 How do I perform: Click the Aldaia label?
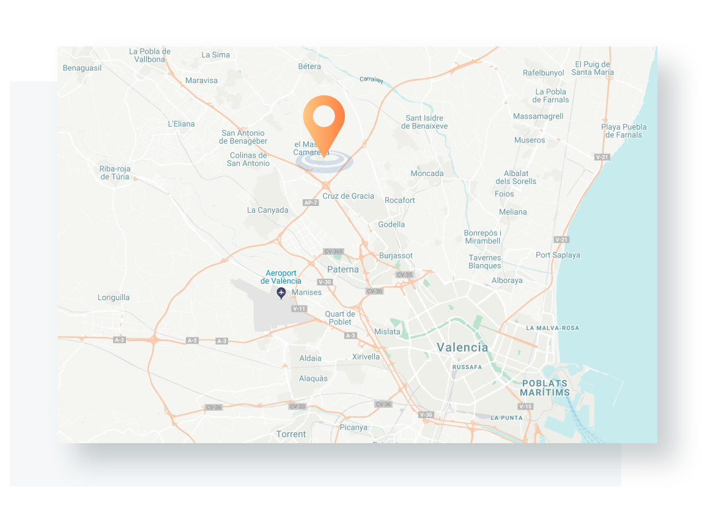(x=310, y=358)
